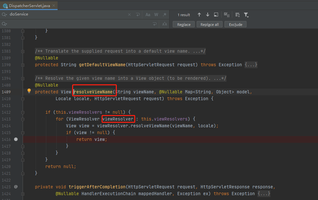Toggle whole Words (W) search option
Viewport: 318px width, 200px height.
(156, 15)
